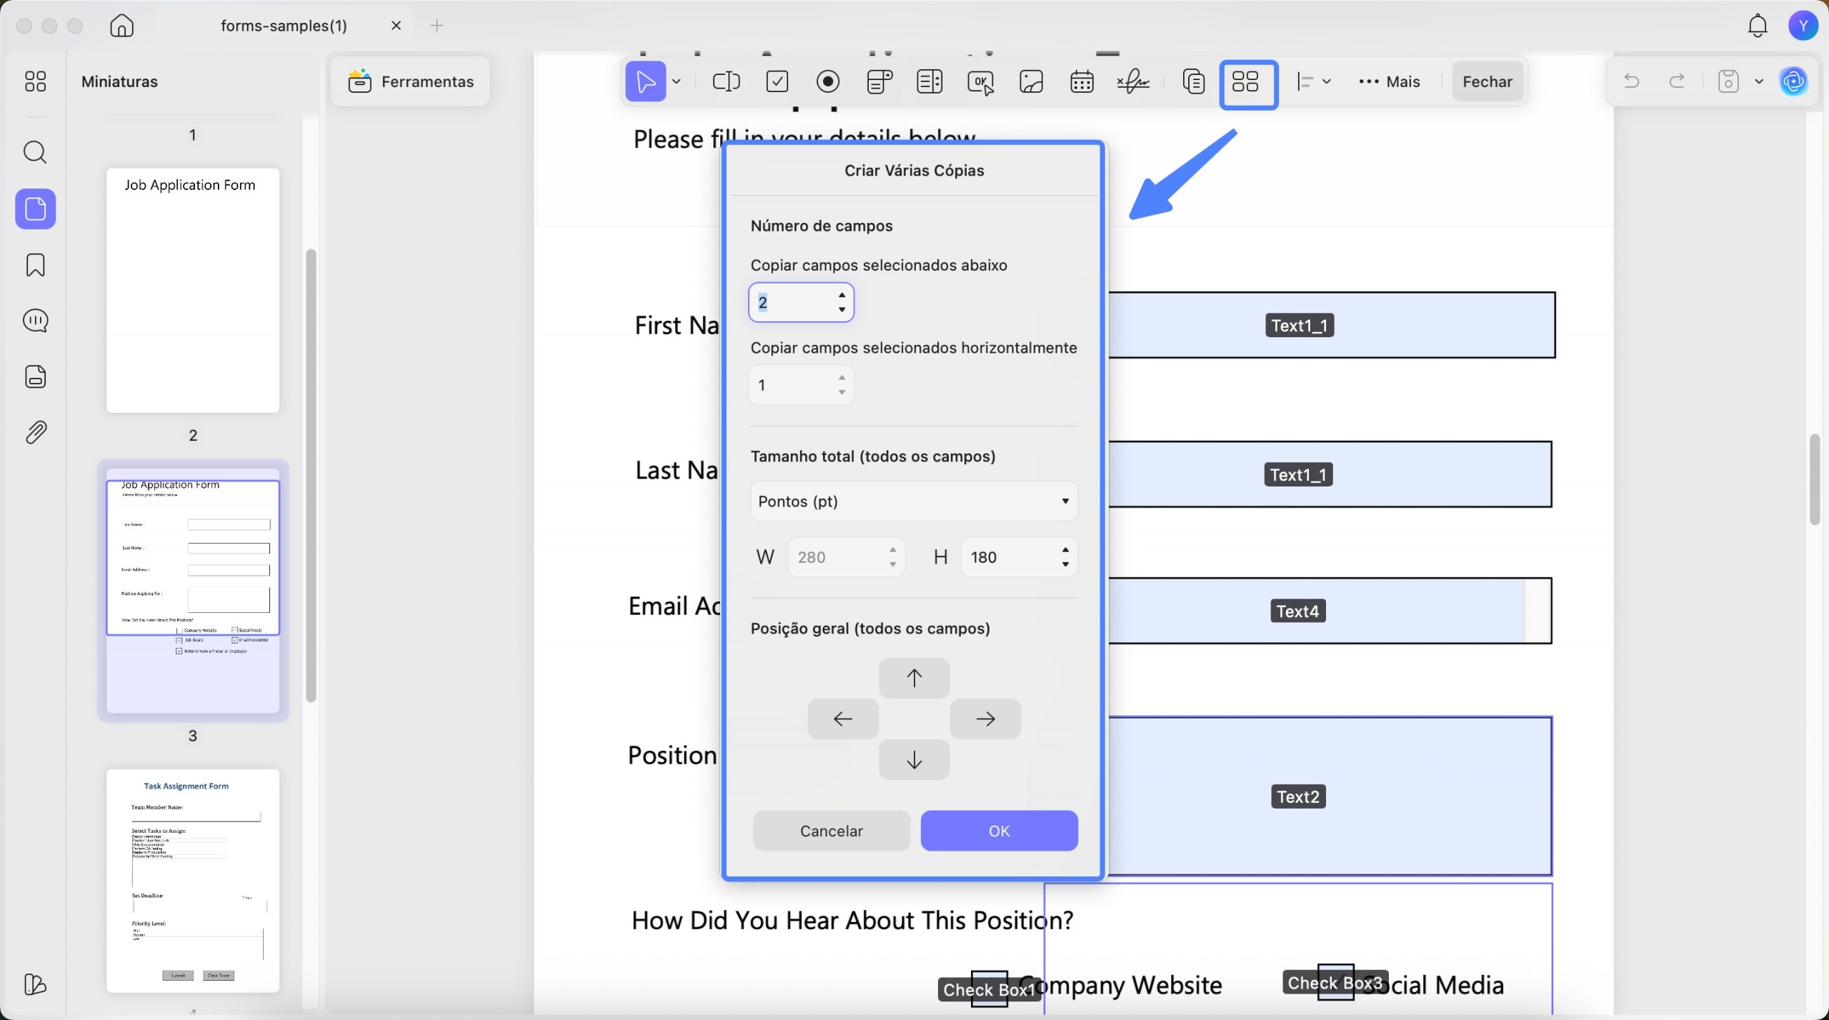Click the duplicate across pages icon
Image resolution: width=1829 pixels, height=1020 pixels.
[x=1193, y=81]
